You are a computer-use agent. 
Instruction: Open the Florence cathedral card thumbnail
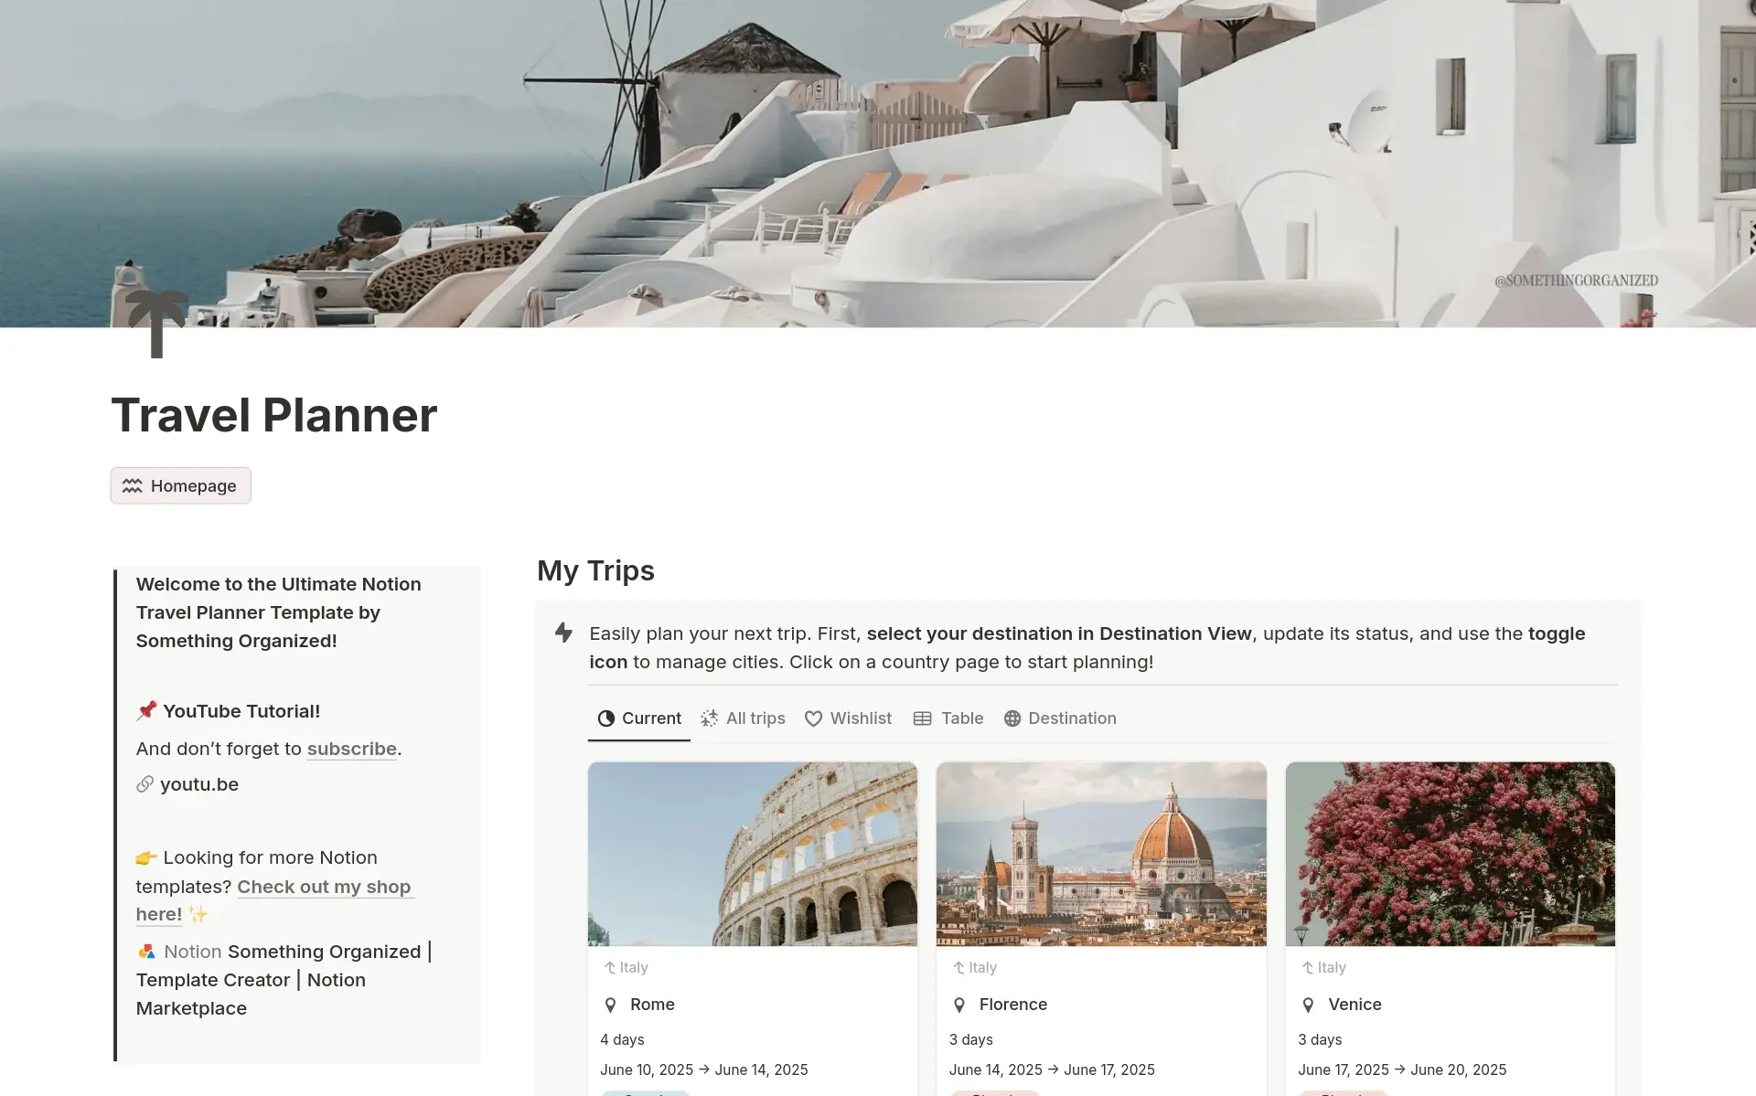[x=1101, y=854]
